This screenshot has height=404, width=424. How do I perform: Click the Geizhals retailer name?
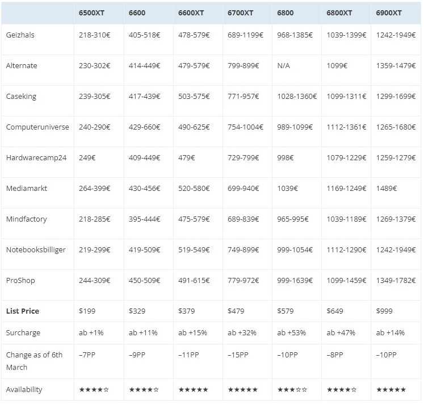coord(20,35)
